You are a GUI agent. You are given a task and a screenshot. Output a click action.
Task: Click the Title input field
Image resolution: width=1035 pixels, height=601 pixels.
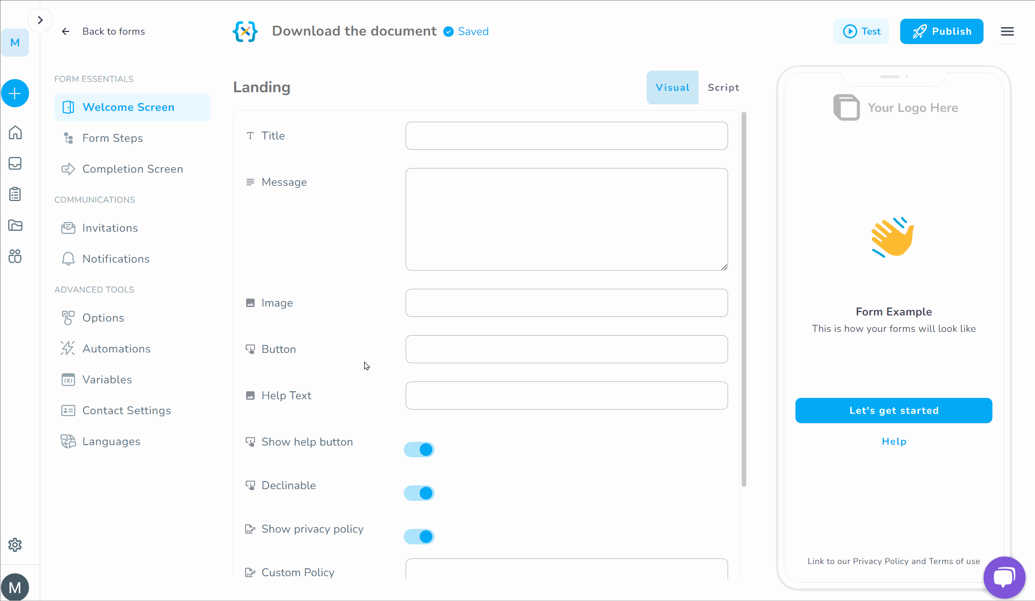click(566, 135)
